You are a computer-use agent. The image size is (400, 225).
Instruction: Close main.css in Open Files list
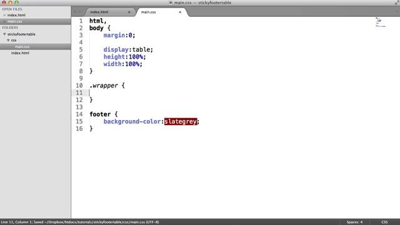[4, 21]
